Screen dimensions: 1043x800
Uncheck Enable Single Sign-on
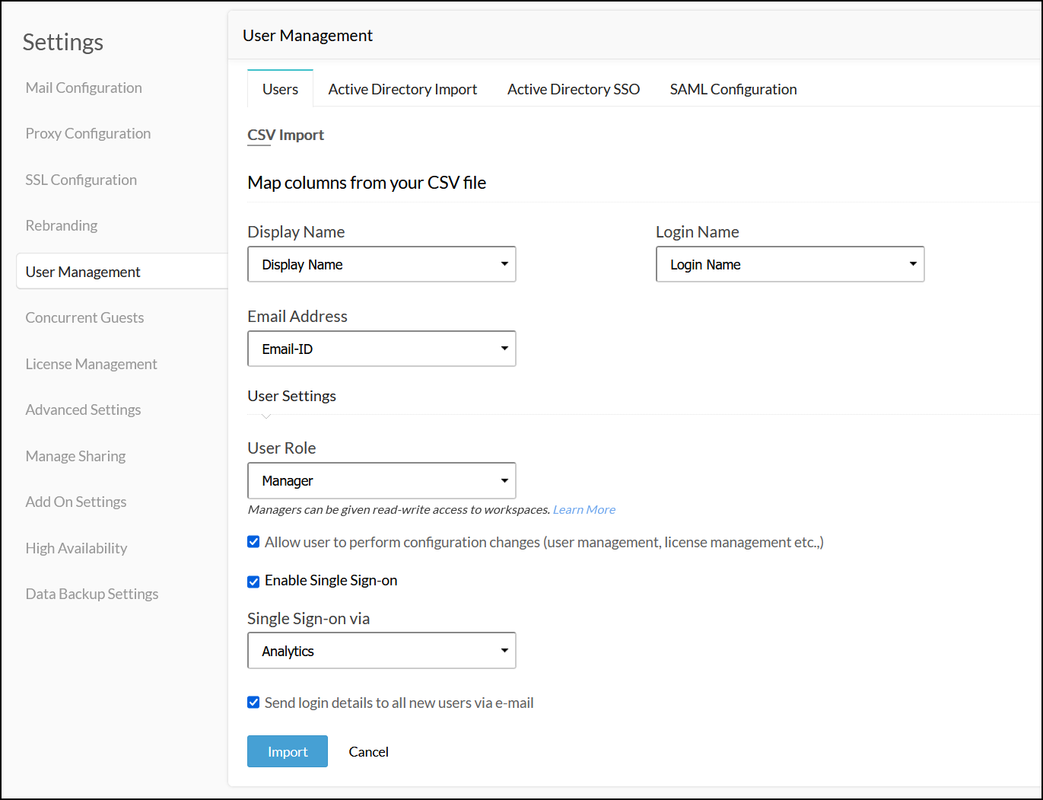pyautogui.click(x=253, y=582)
